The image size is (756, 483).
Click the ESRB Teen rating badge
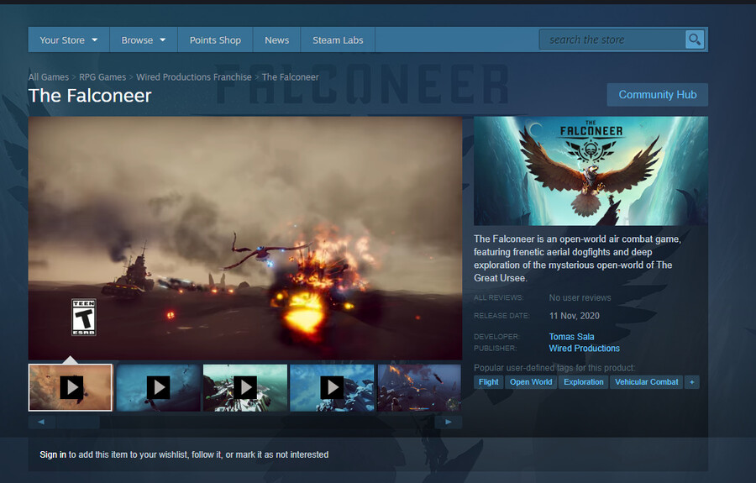tap(84, 318)
